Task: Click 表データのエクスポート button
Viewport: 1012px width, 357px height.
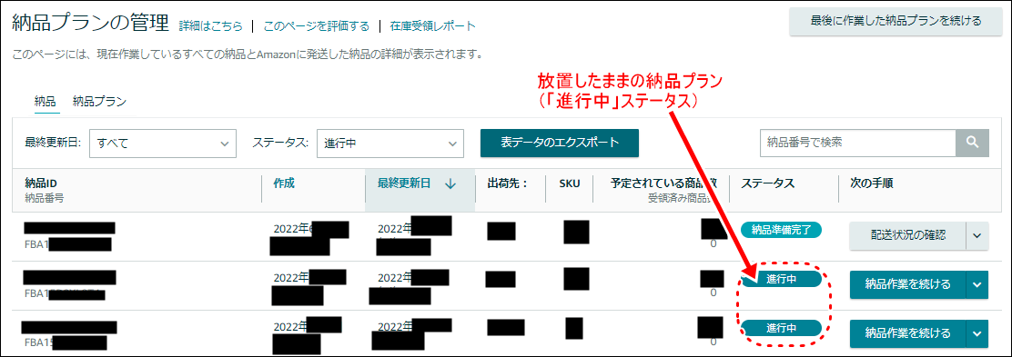Action: (x=560, y=143)
